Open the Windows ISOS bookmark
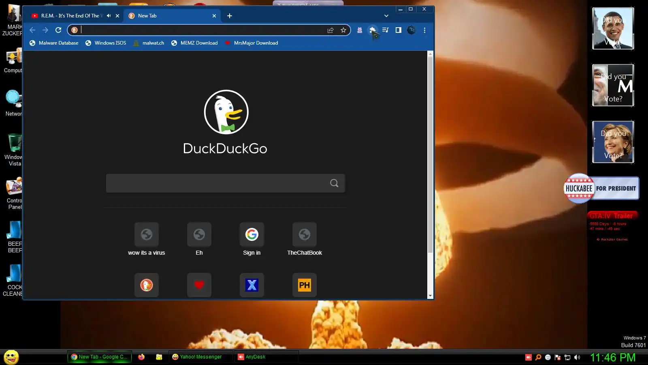 click(106, 43)
